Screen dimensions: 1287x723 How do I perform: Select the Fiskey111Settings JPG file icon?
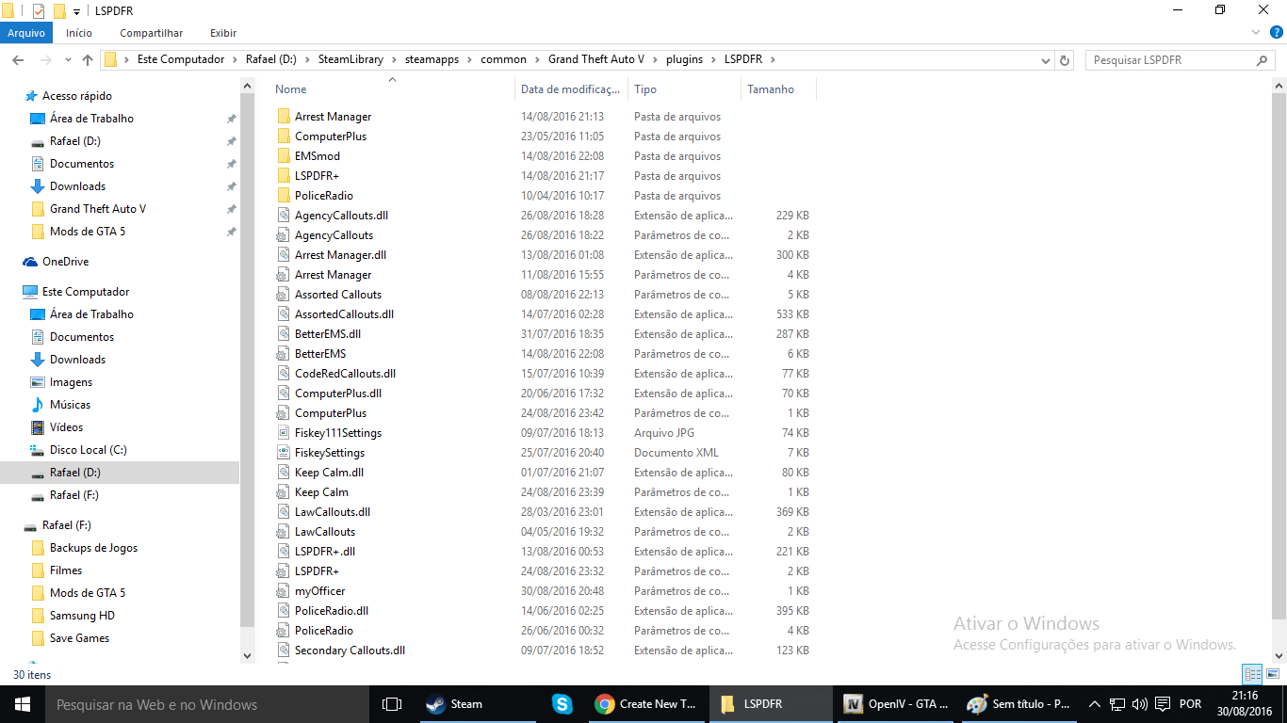click(285, 433)
